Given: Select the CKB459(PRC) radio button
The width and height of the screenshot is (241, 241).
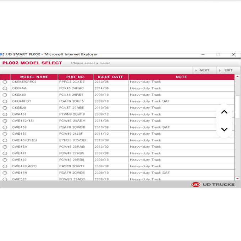Looking at the screenshot, I should pyautogui.click(x=5, y=82).
